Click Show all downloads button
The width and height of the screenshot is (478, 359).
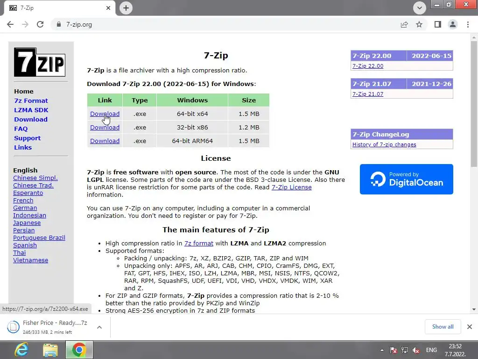443,327
